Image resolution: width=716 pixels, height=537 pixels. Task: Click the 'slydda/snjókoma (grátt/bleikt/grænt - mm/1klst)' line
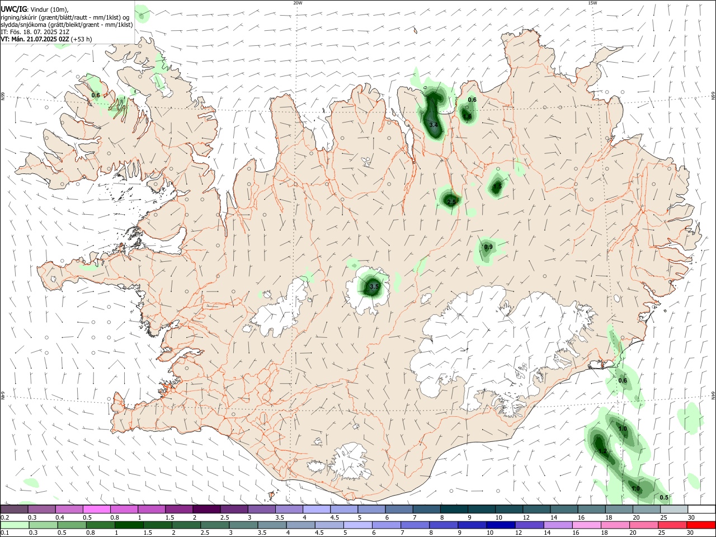pyautogui.click(x=67, y=24)
